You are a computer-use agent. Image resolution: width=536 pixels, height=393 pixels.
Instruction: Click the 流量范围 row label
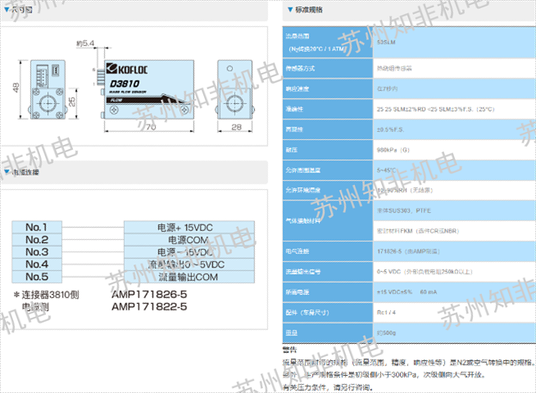pos(298,36)
